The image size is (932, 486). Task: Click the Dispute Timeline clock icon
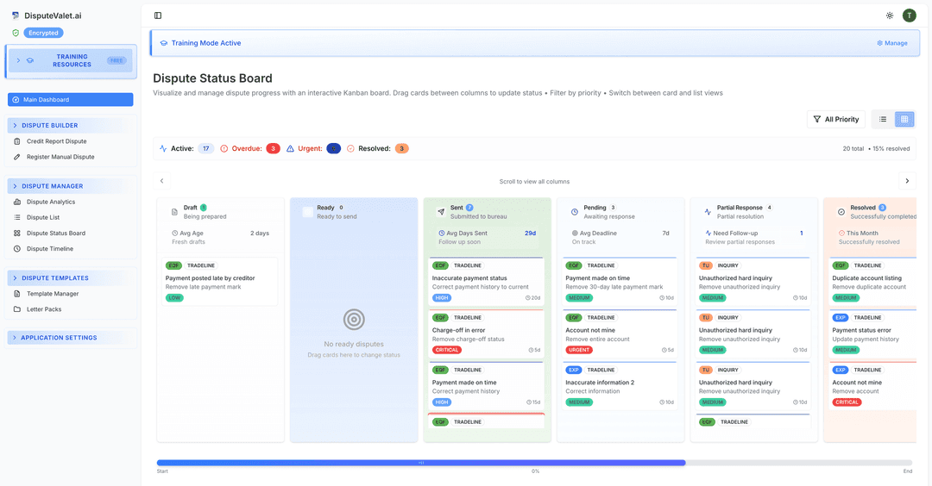pos(17,249)
